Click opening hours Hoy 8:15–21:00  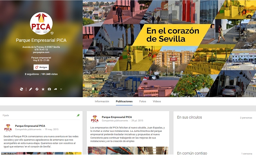41,60
